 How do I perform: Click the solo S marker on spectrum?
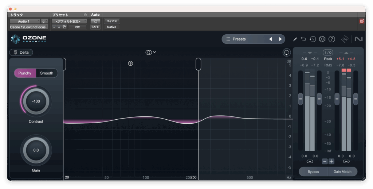pyautogui.click(x=130, y=63)
